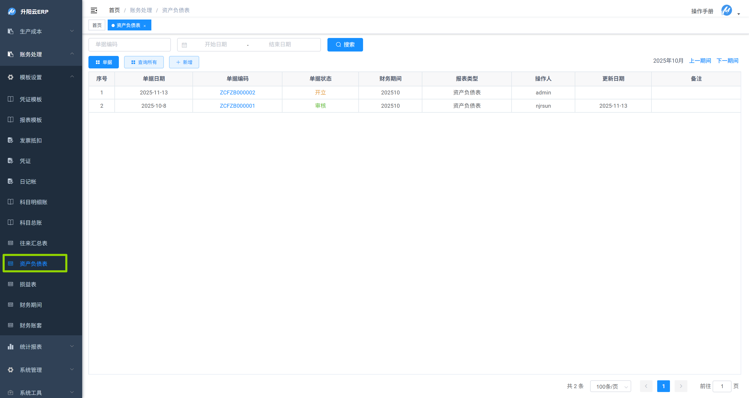Go to 上一期间 period link
The width and height of the screenshot is (749, 398).
(x=700, y=61)
